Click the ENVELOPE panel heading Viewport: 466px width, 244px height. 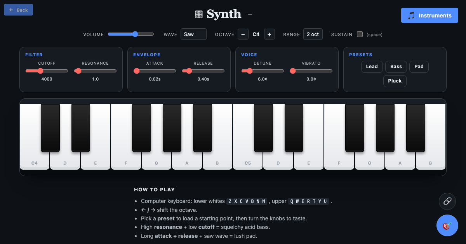(147, 55)
